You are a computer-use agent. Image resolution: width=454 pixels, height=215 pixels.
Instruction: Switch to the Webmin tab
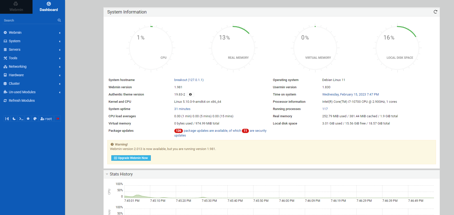(x=16, y=7)
